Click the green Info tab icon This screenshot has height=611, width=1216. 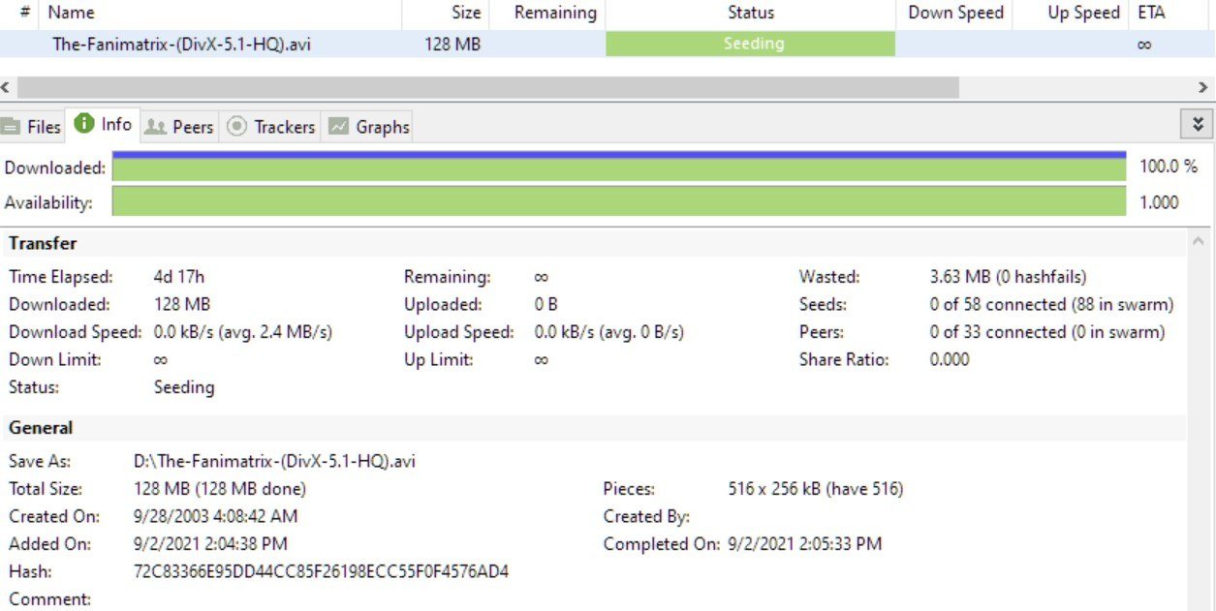[84, 125]
